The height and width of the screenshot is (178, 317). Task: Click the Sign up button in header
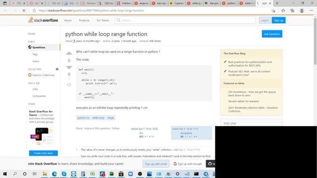coord(278,20)
